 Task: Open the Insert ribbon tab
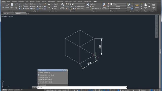coord(8,2)
